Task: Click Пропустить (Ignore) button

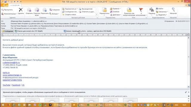Action: pyautogui.click(x=7, y=10)
